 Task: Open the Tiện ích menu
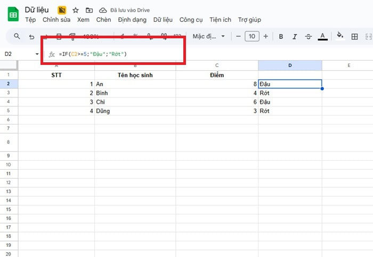(x=220, y=20)
